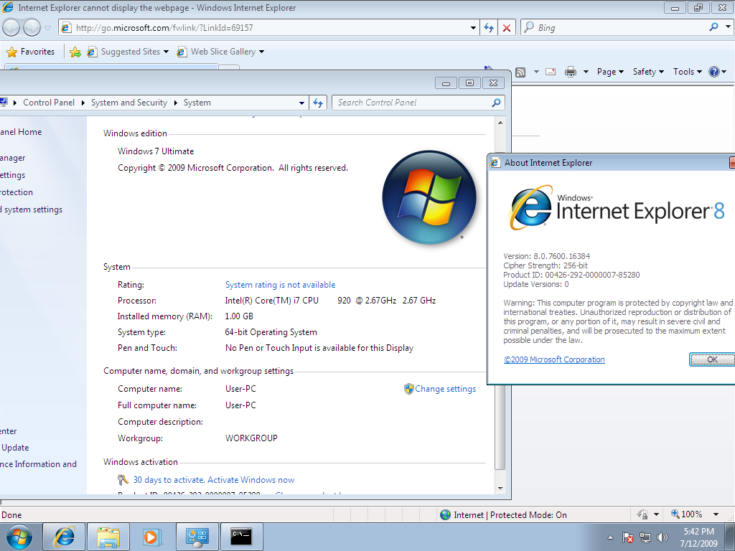Image resolution: width=735 pixels, height=551 pixels.
Task: Open the ©2009 Microsoft Corporation link
Action: (554, 359)
